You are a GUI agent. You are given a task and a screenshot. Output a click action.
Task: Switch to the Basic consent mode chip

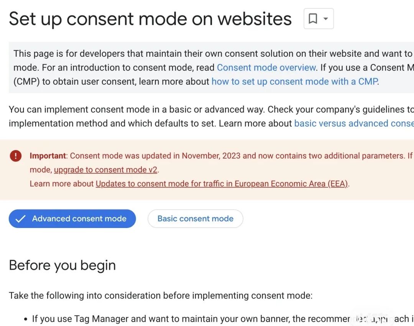(x=195, y=219)
